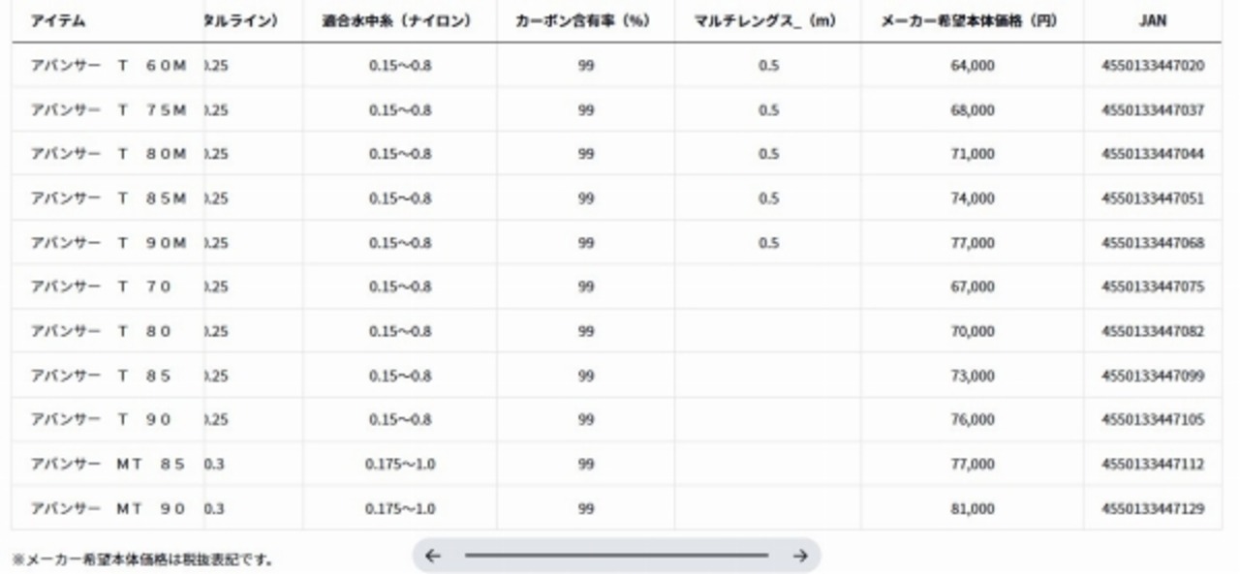Image resolution: width=1240 pixels, height=574 pixels.
Task: Click item アバンサー T 80
Action: point(101,332)
